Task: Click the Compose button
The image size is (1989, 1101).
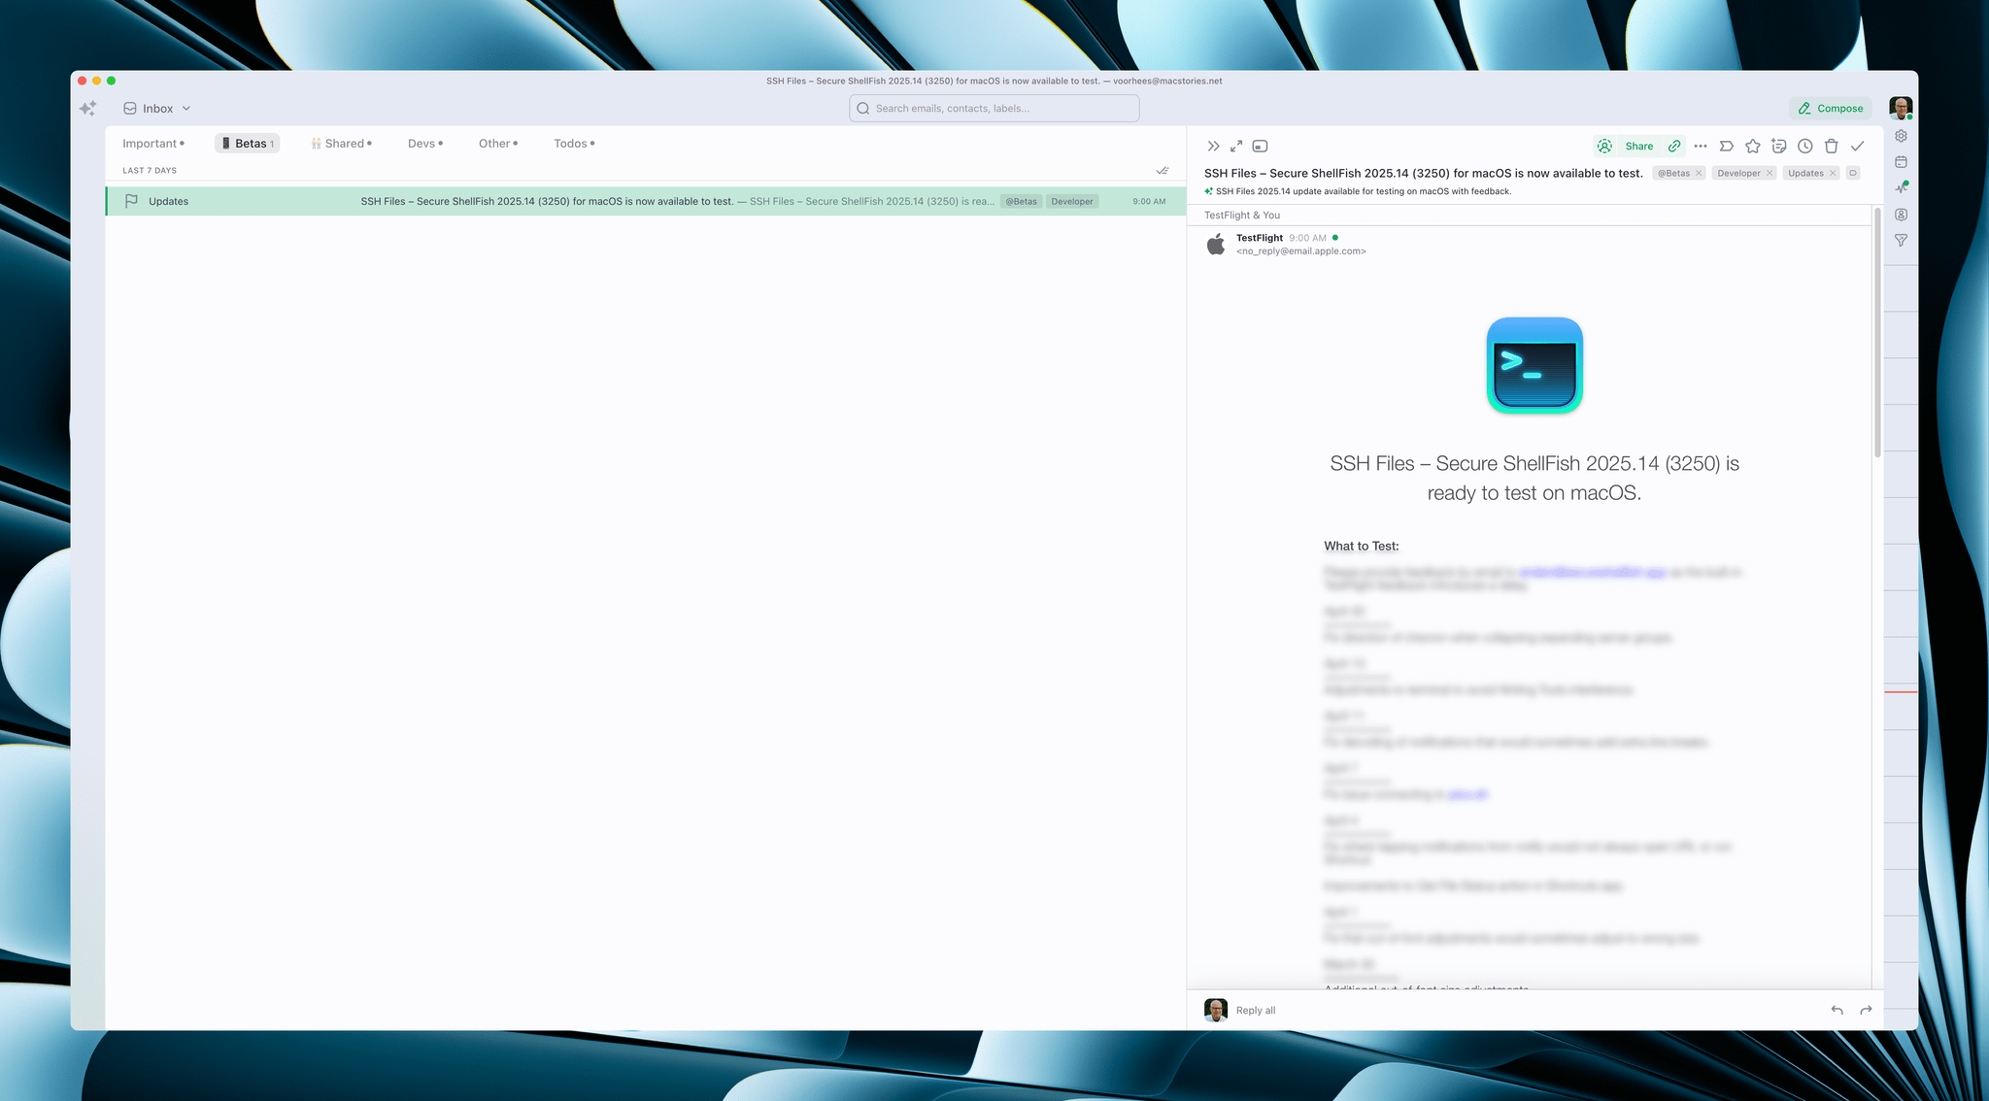Action: [x=1830, y=109]
